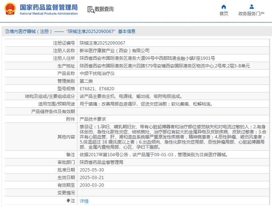
Task: Click the 生效日期 label
Action: pyautogui.click(x=66, y=178)
